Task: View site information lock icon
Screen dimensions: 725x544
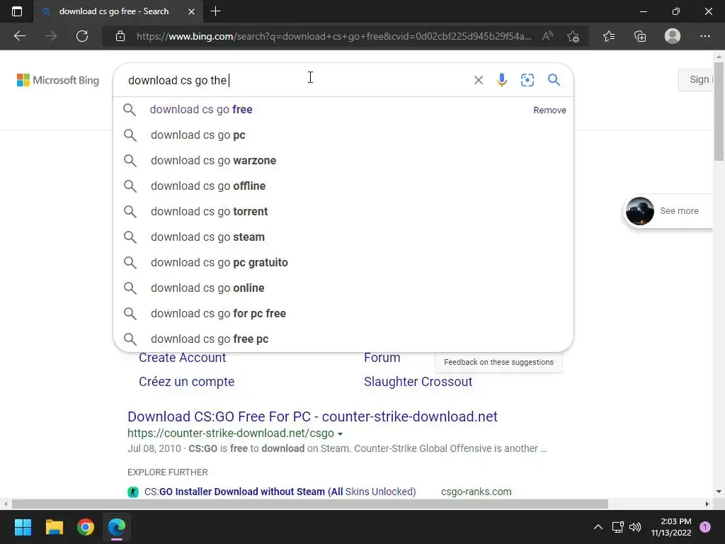Action: click(120, 36)
